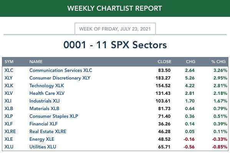Click the XLRE symbol link

click(x=10, y=132)
